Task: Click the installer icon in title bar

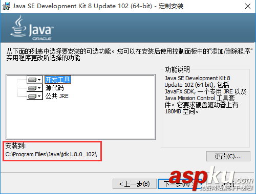Action: pos(6,6)
